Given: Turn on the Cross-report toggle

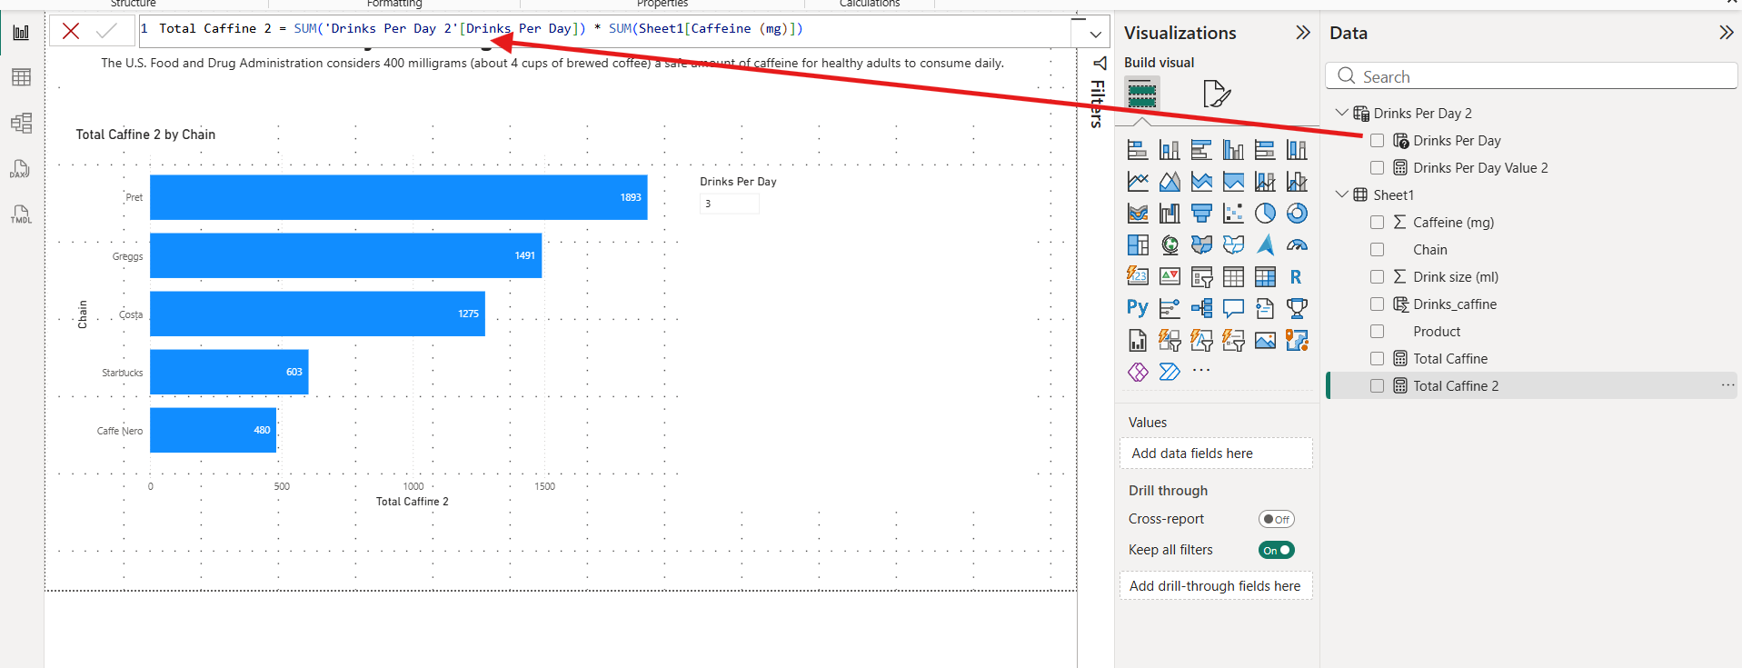Looking at the screenshot, I should [1276, 519].
